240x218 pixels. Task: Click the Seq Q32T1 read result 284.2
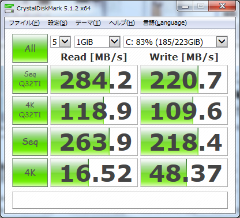coord(94,79)
